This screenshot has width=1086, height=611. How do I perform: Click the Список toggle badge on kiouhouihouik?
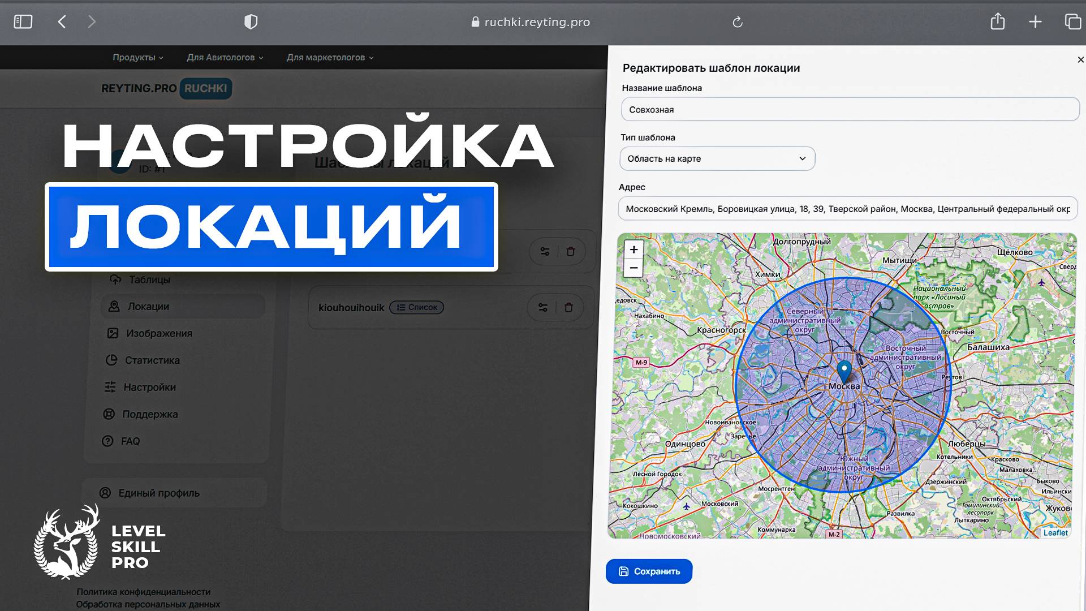(417, 307)
